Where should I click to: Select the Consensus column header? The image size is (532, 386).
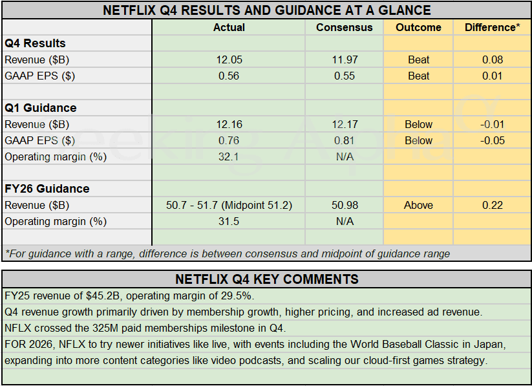coord(344,27)
